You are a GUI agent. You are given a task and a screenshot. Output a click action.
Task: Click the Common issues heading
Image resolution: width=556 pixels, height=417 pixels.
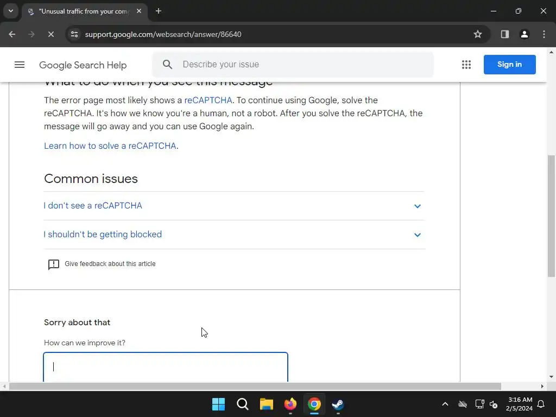[x=91, y=179]
